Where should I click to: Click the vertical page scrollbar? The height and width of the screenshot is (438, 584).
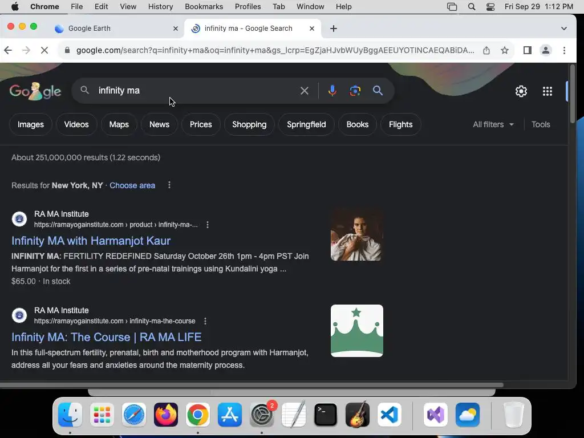[573, 93]
